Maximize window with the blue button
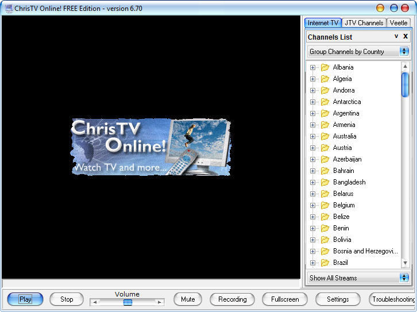This screenshot has width=417, height=312. pyautogui.click(x=394, y=8)
